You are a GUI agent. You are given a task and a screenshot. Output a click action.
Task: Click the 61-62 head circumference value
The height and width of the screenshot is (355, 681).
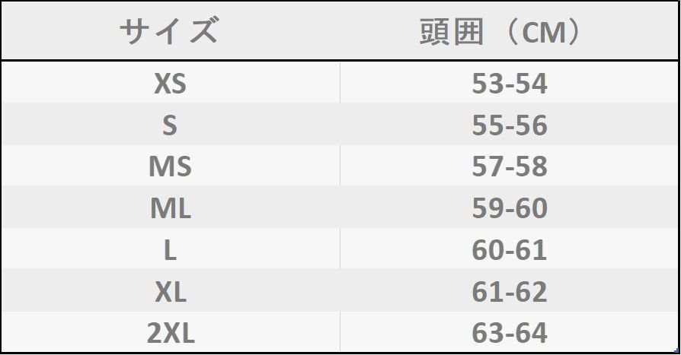pos(510,292)
